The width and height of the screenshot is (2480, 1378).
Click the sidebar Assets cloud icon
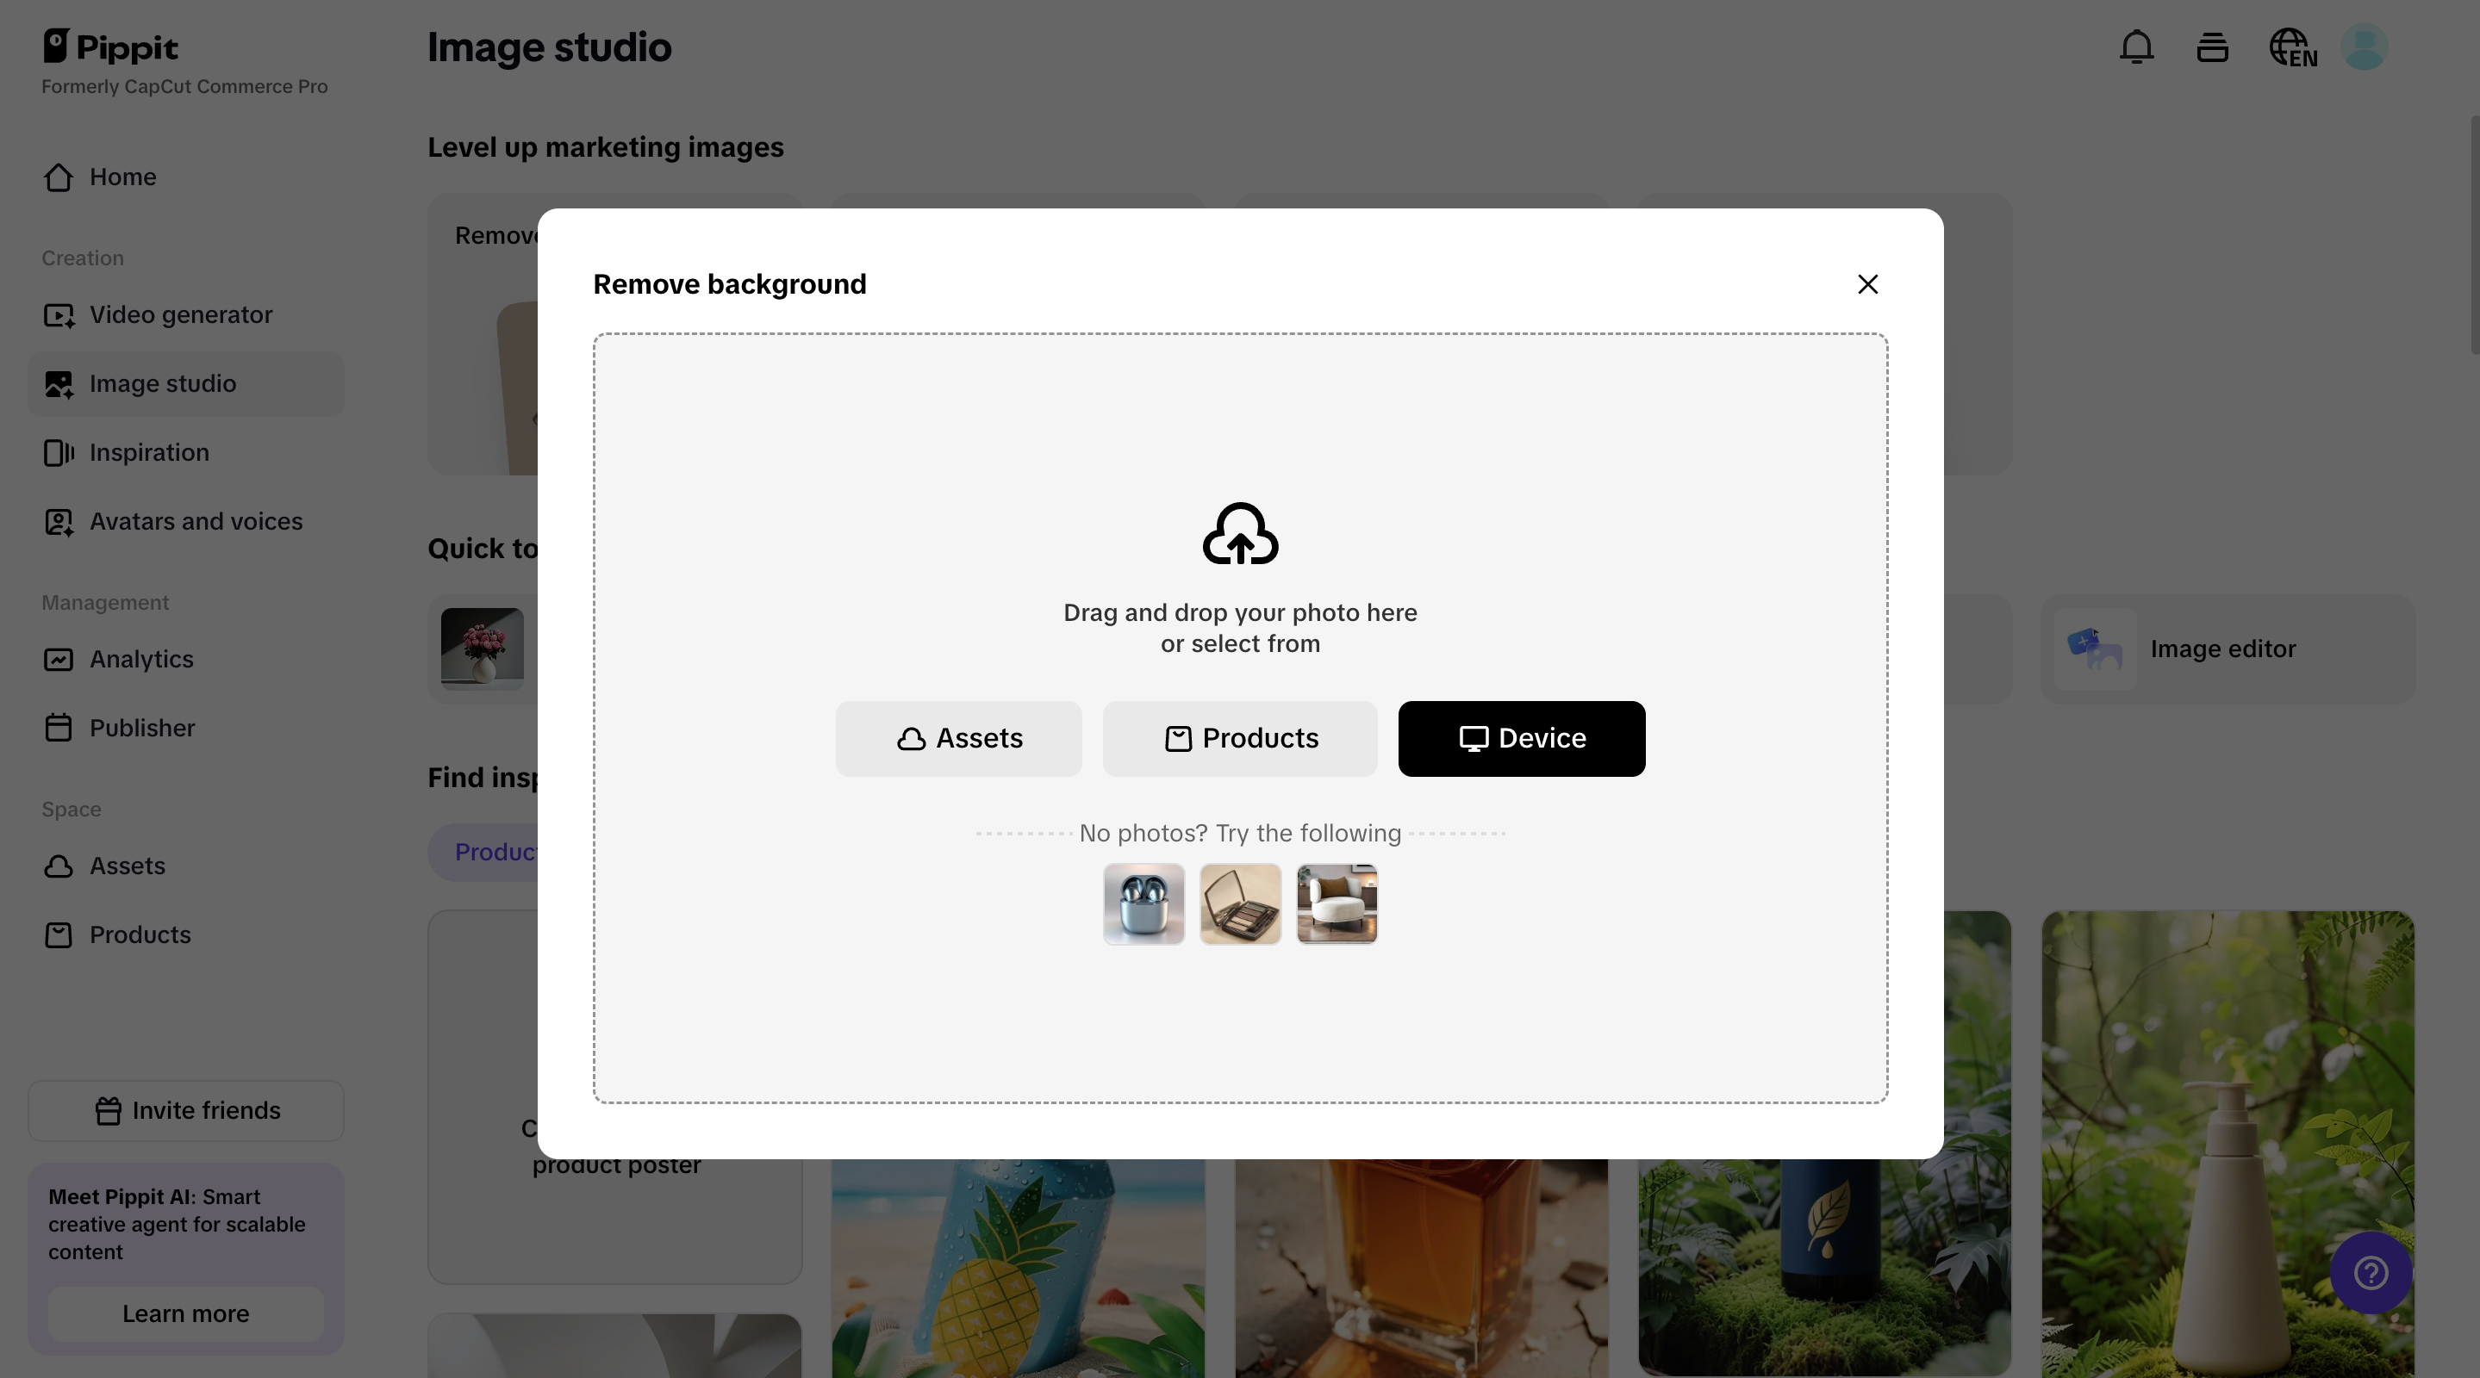point(58,866)
